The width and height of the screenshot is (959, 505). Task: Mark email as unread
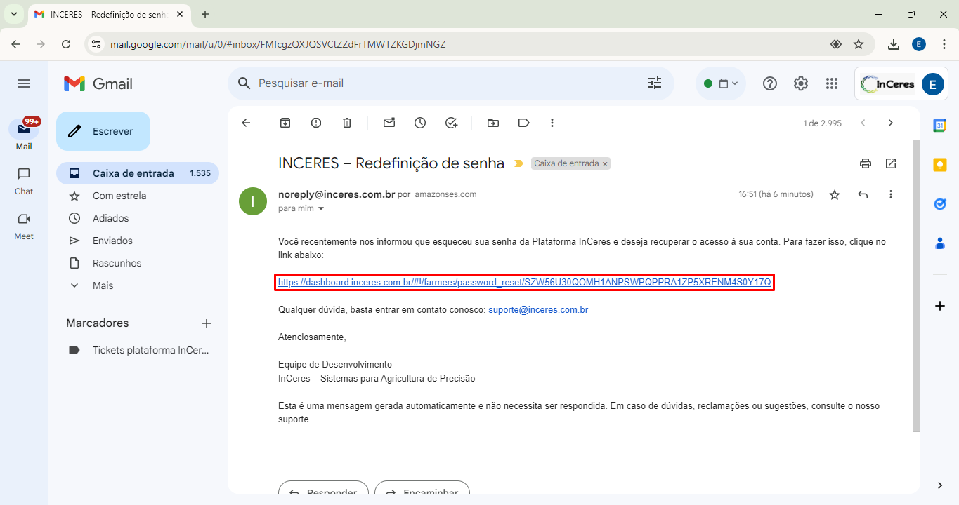click(x=389, y=123)
